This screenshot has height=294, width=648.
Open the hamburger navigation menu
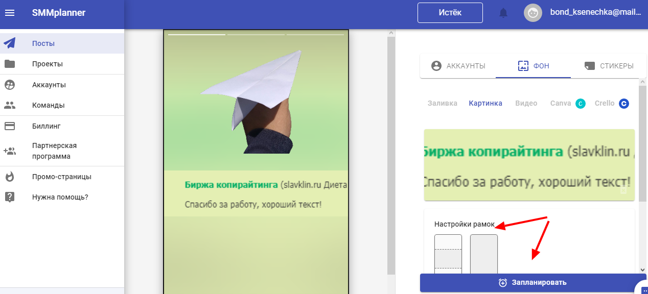pyautogui.click(x=10, y=13)
